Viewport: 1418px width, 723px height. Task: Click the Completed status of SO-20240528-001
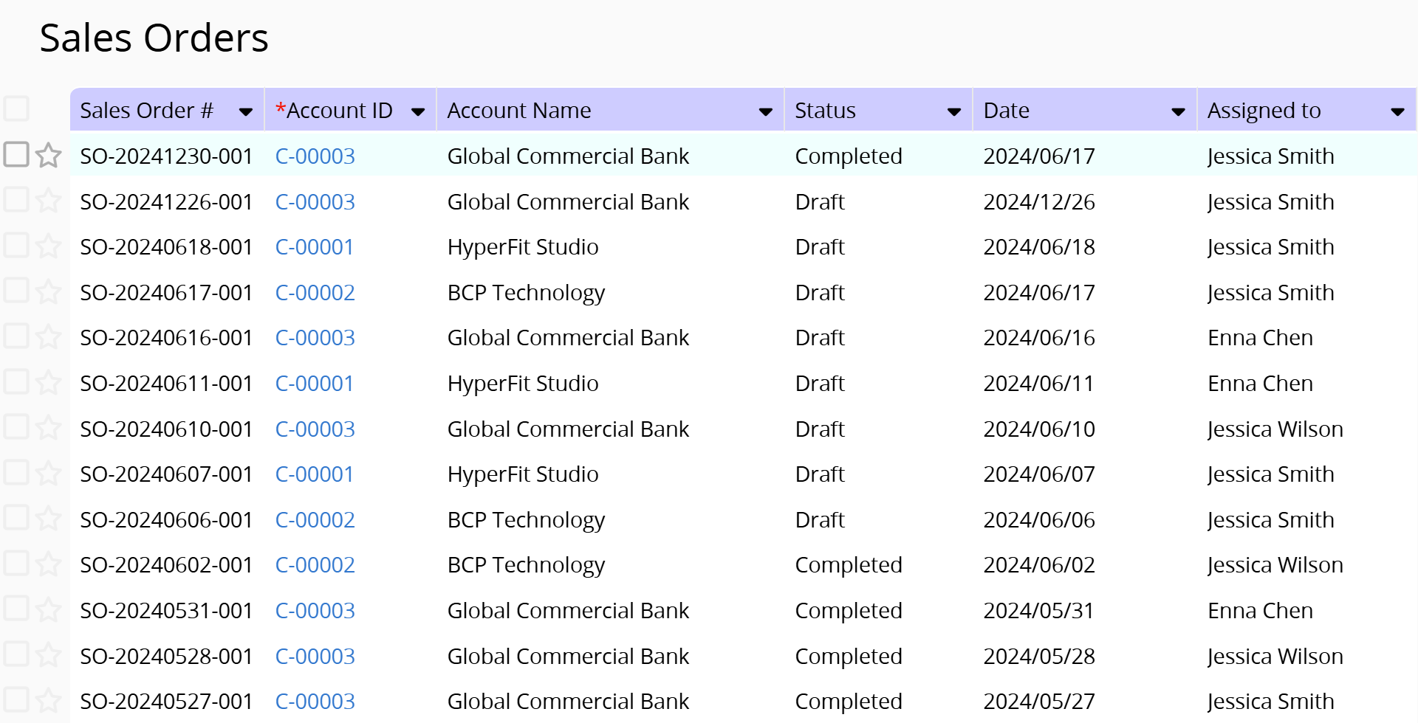[x=849, y=657]
